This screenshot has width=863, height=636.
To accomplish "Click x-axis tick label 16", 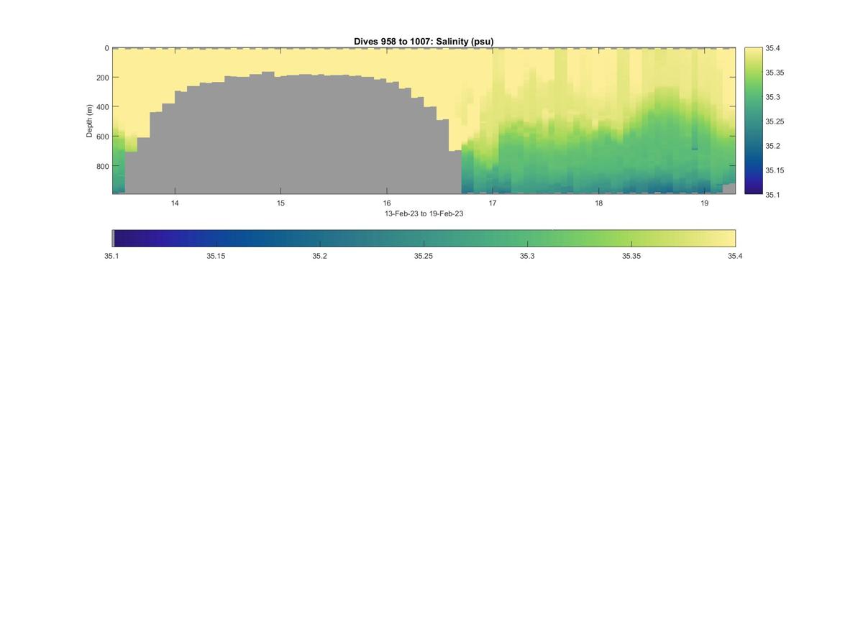I will pyautogui.click(x=387, y=203).
